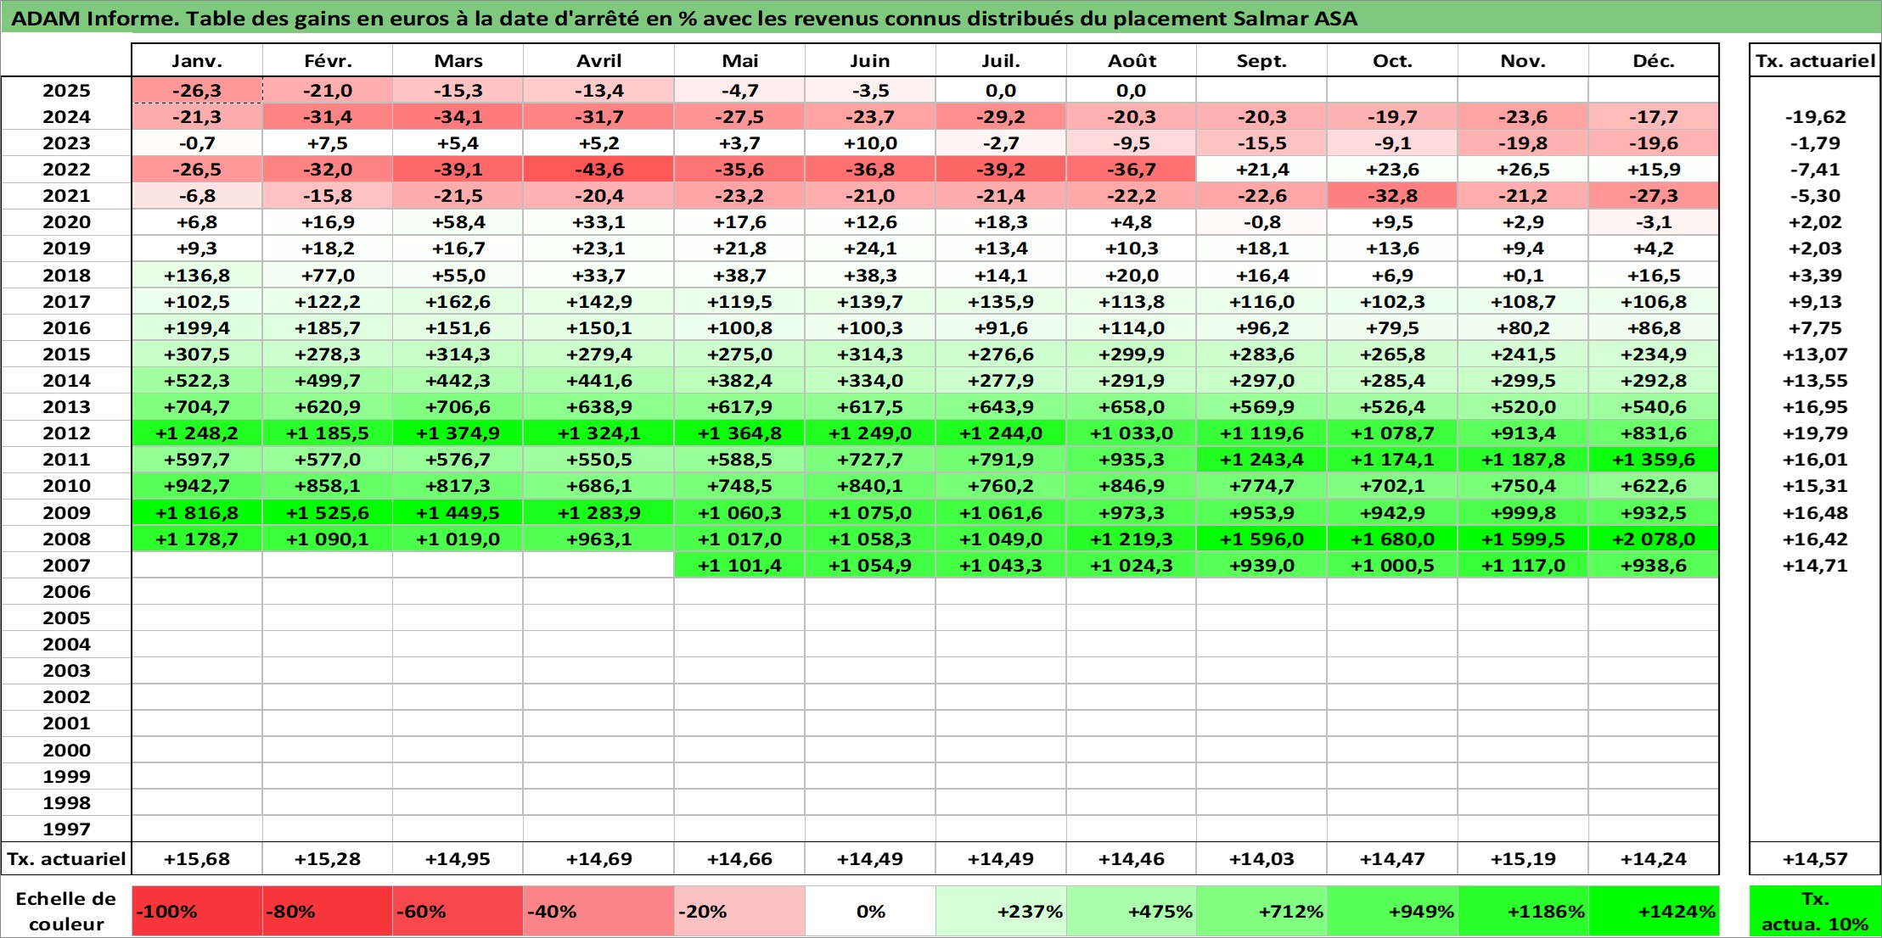Screen dimensions: 1882x938
Task: Select the Févr. column header
Action: pyautogui.click(x=328, y=61)
